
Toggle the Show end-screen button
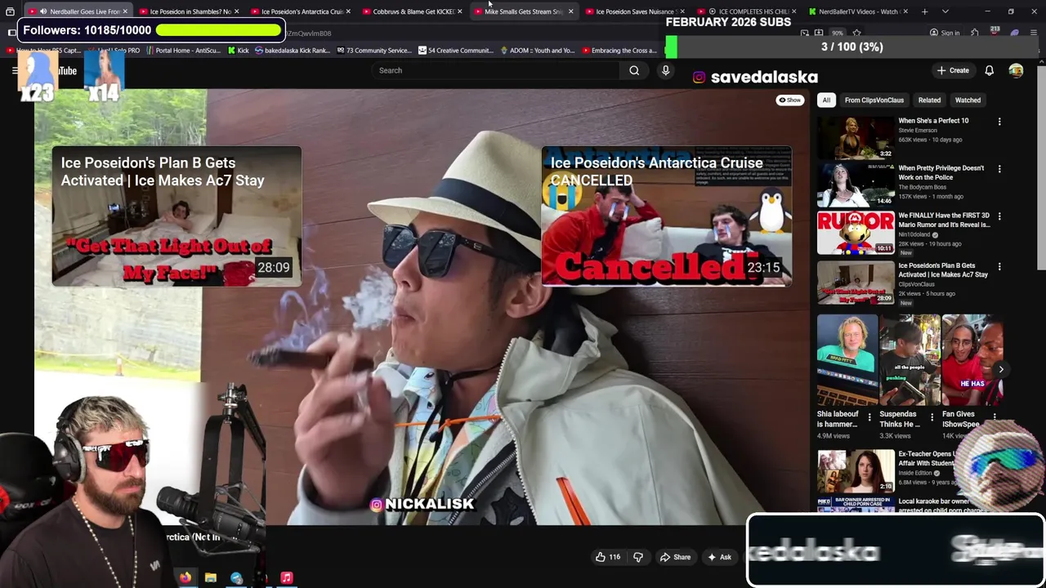[x=789, y=100]
